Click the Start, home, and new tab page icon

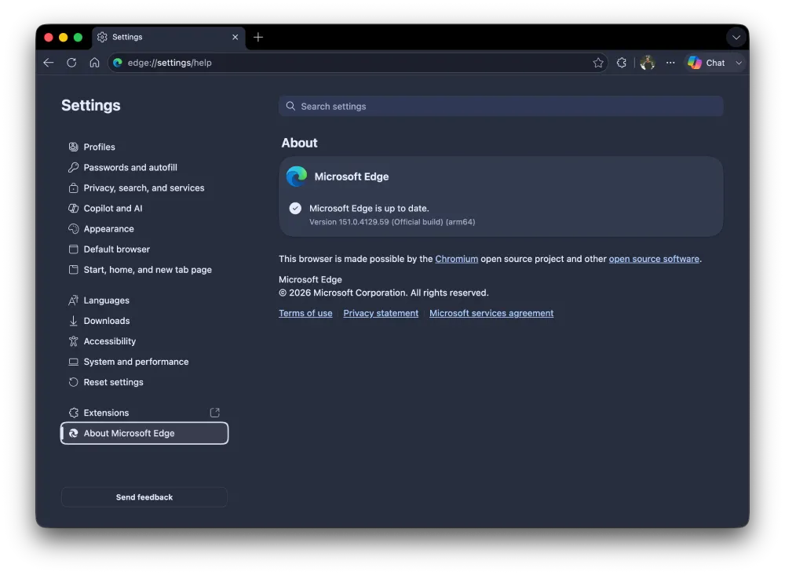tap(73, 270)
